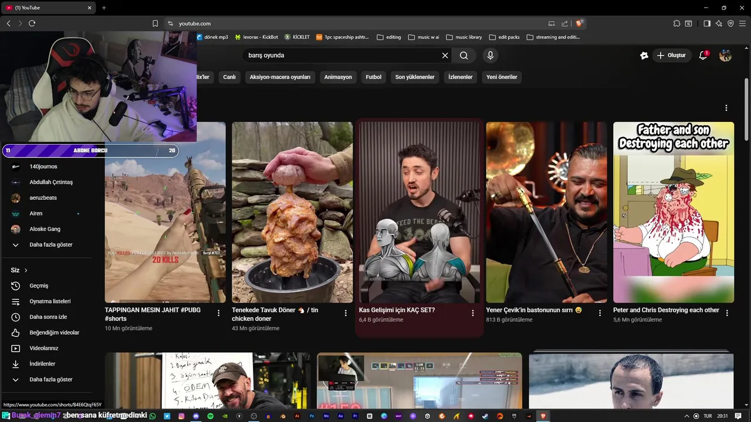Open options for Kas Gelişimi için KAÇ SET short

472,313
